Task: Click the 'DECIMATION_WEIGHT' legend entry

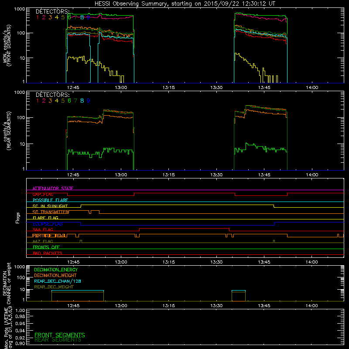Action: pos(55,276)
